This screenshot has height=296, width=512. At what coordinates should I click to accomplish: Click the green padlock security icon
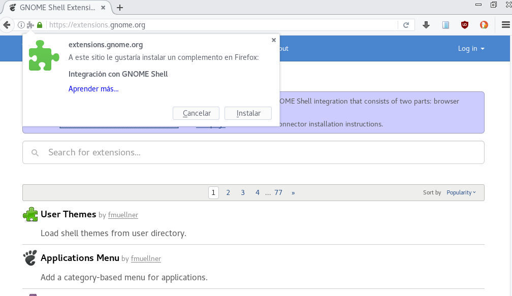coord(40,25)
